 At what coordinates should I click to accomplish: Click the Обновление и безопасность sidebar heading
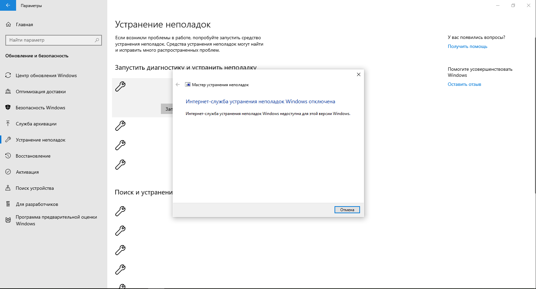pyautogui.click(x=37, y=56)
